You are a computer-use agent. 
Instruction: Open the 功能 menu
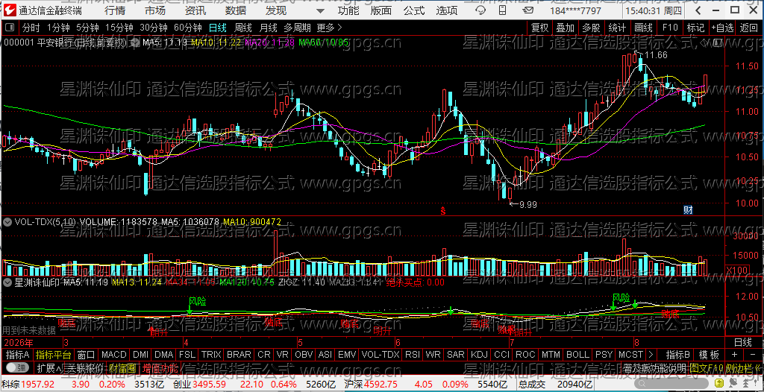(348, 10)
